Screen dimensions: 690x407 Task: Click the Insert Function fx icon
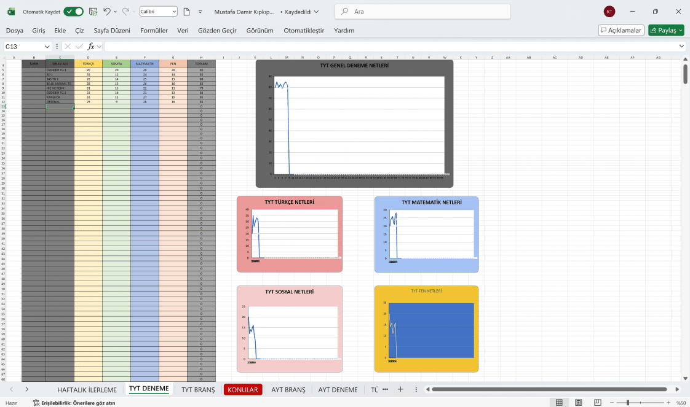coord(91,47)
